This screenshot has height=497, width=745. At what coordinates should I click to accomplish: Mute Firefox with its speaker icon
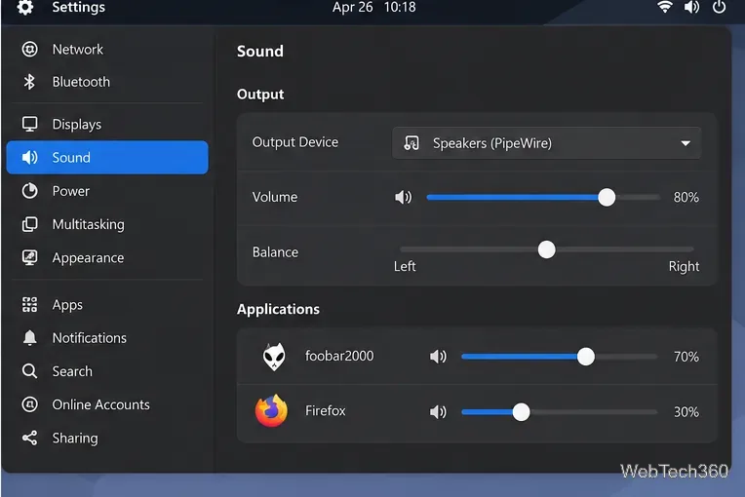click(x=438, y=411)
